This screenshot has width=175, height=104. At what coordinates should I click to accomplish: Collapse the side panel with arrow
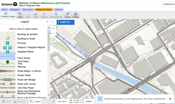(x=53, y=22)
